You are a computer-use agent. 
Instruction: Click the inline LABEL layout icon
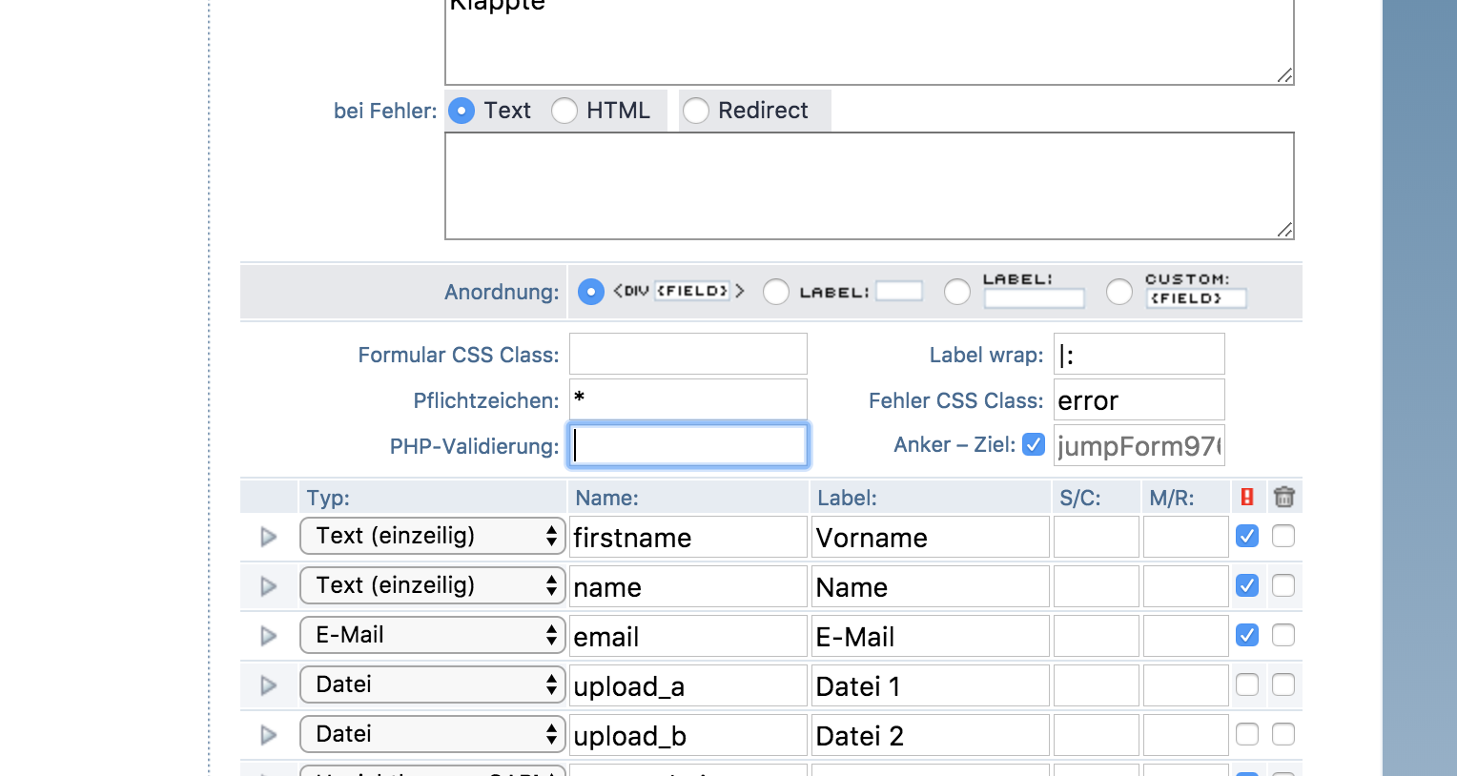(860, 292)
